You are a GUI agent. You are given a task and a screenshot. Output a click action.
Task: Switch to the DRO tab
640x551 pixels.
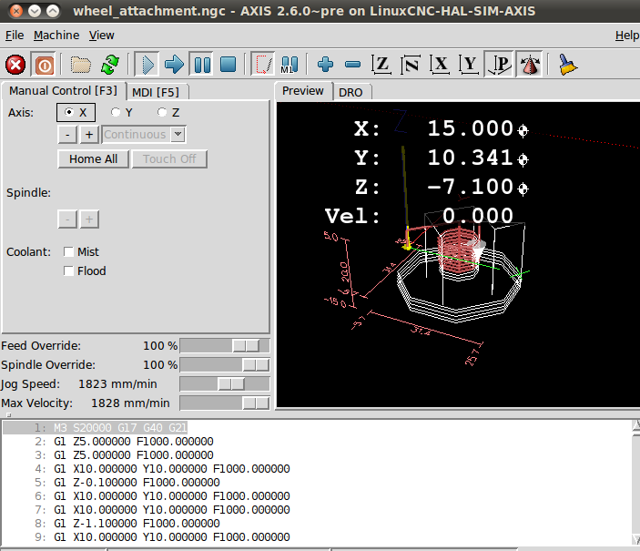350,92
